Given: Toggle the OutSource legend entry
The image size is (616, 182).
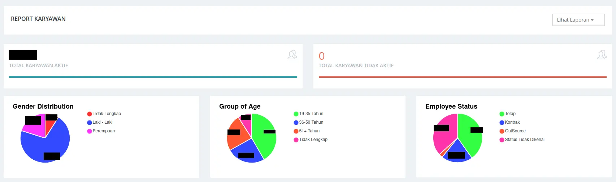Looking at the screenshot, I should pyautogui.click(x=513, y=131).
